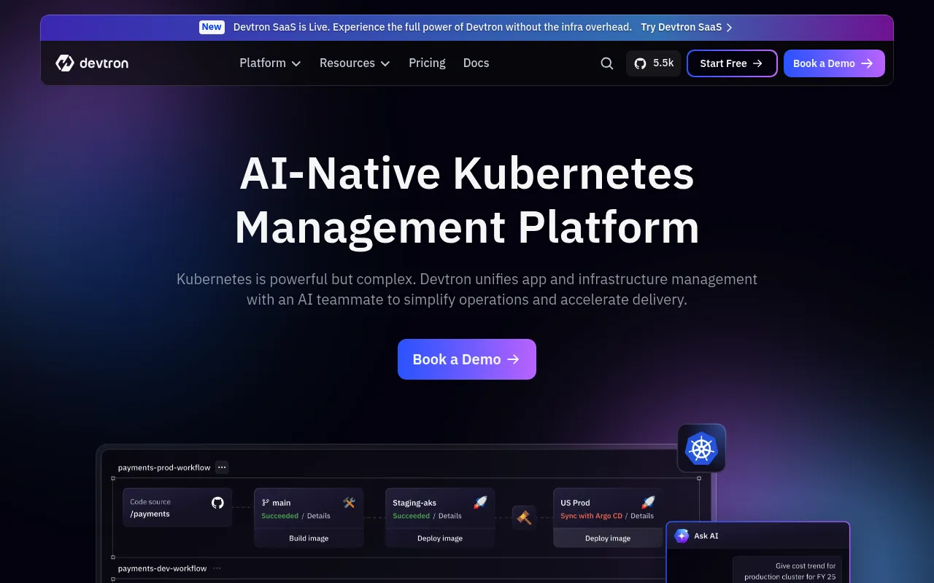
Task: Open Details on Staging-aks card
Action: coord(449,516)
